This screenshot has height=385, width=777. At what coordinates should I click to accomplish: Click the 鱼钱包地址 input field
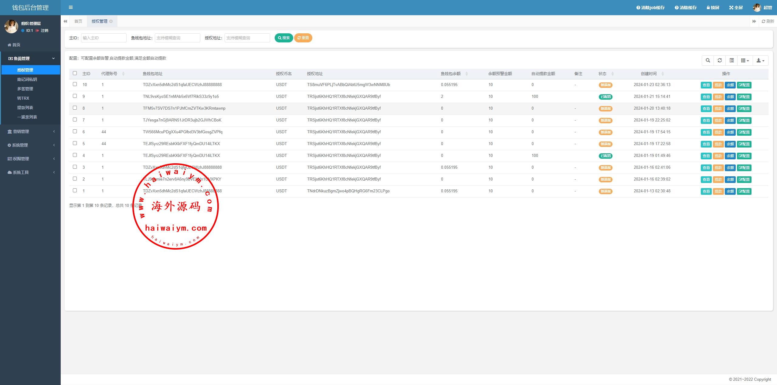(177, 38)
